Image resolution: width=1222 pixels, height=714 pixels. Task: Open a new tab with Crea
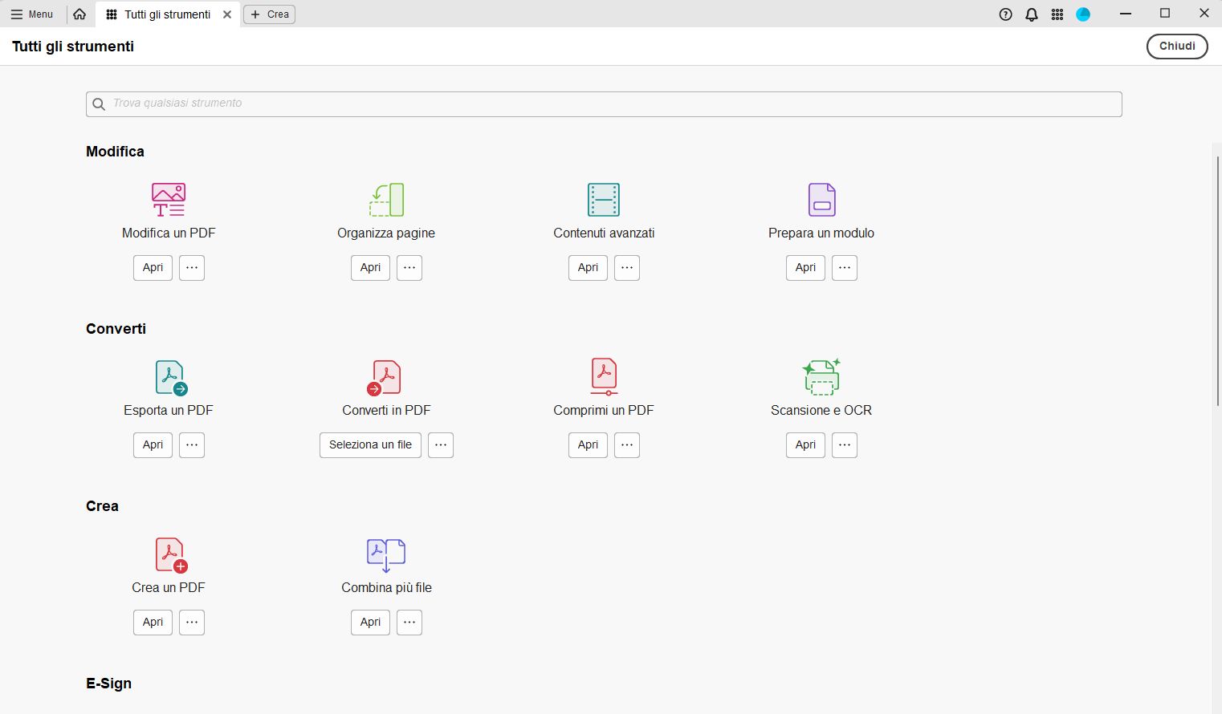(x=269, y=14)
